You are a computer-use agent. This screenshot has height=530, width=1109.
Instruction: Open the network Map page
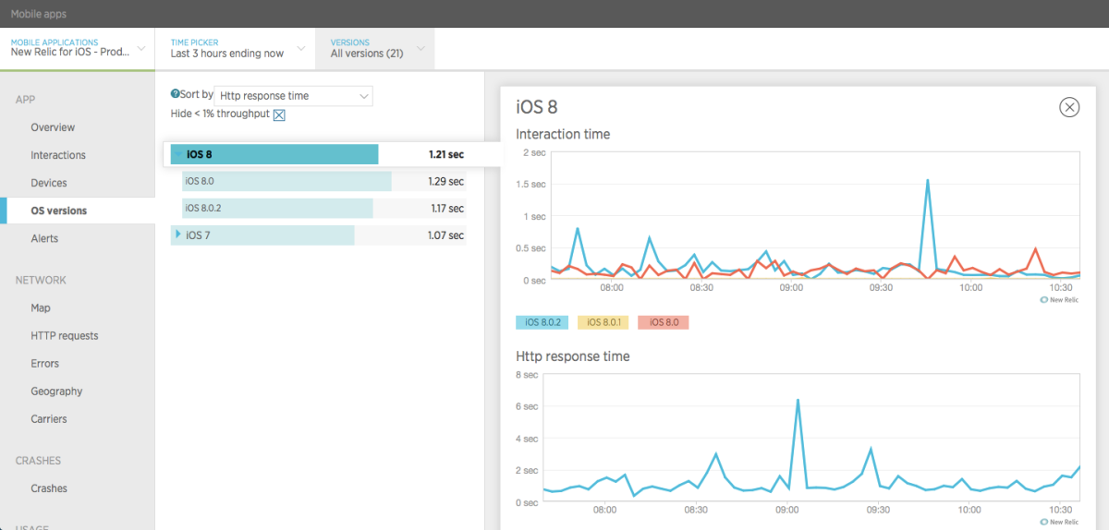click(x=41, y=307)
